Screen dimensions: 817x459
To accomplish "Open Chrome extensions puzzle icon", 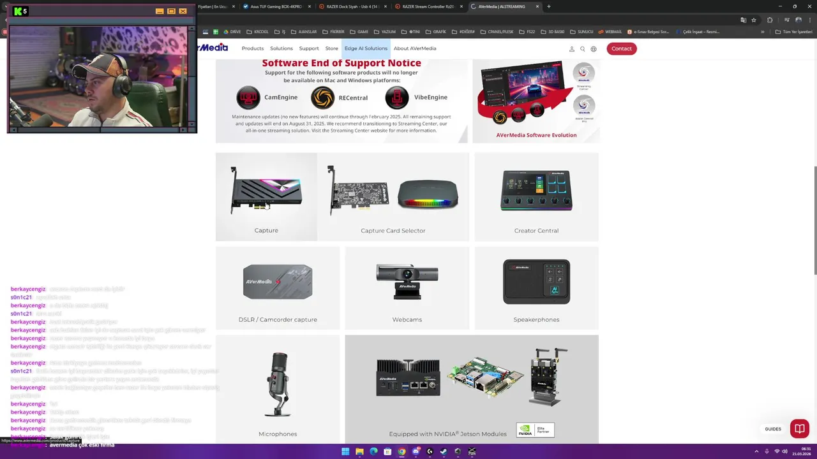I will [770, 20].
